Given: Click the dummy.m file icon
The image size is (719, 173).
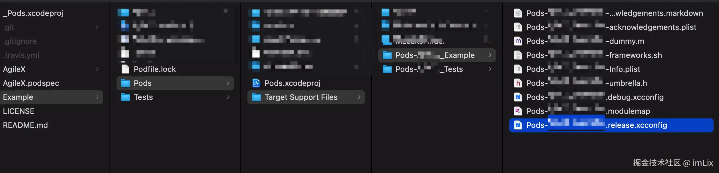Looking at the screenshot, I should coord(518,41).
